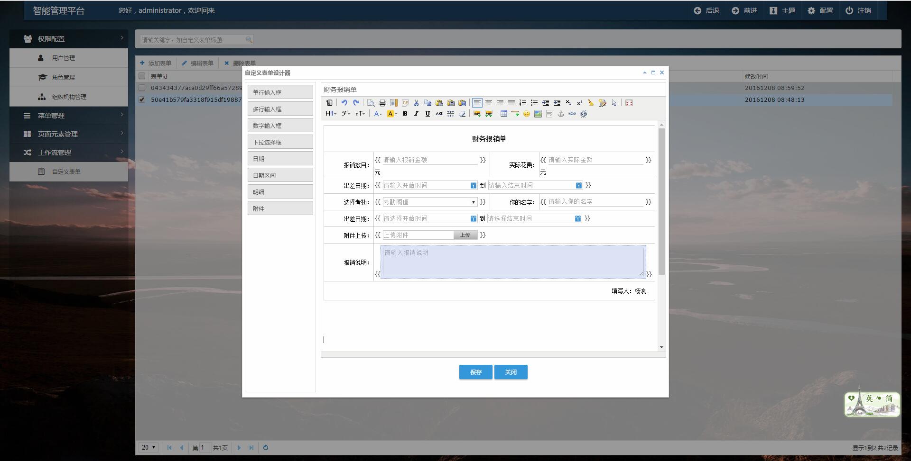Viewport: 911px width, 461px height.
Task: Align text right in the editor
Action: tap(500, 103)
